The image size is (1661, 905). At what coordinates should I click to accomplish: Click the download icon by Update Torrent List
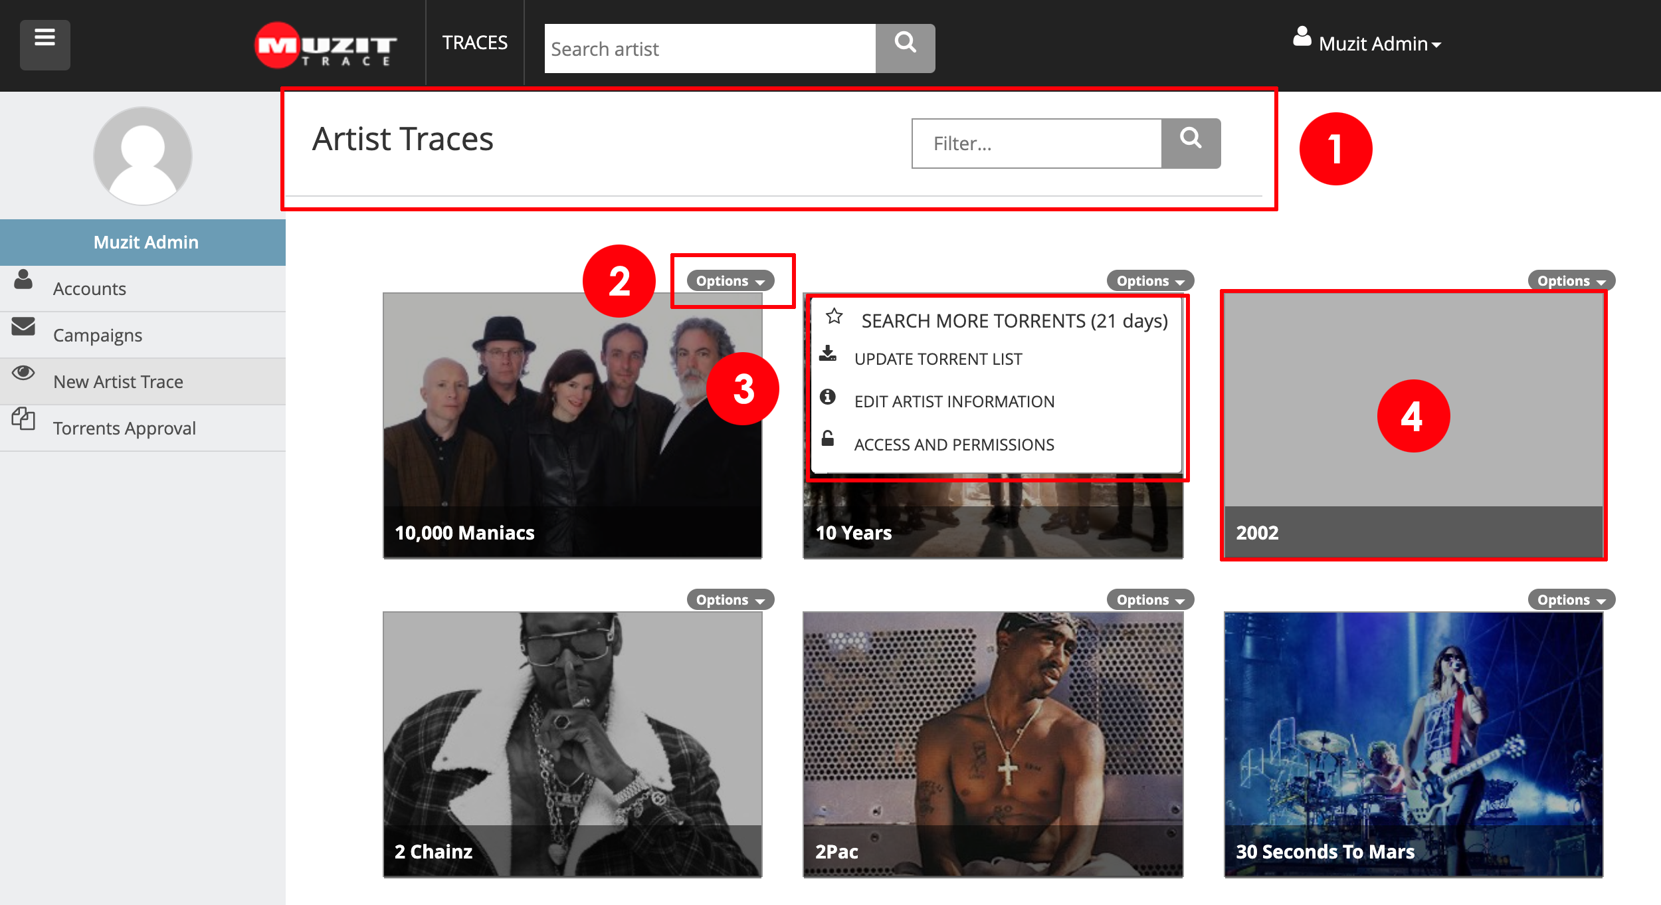[828, 353]
